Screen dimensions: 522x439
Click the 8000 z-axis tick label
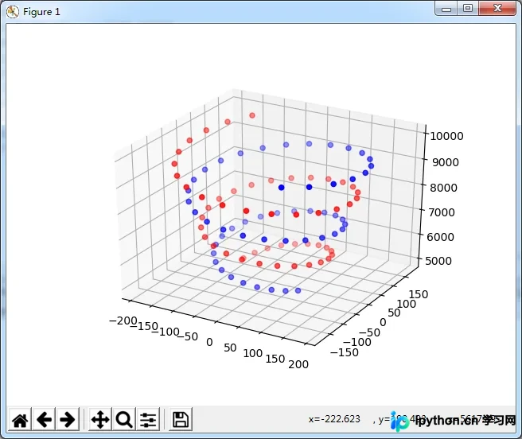click(x=443, y=188)
